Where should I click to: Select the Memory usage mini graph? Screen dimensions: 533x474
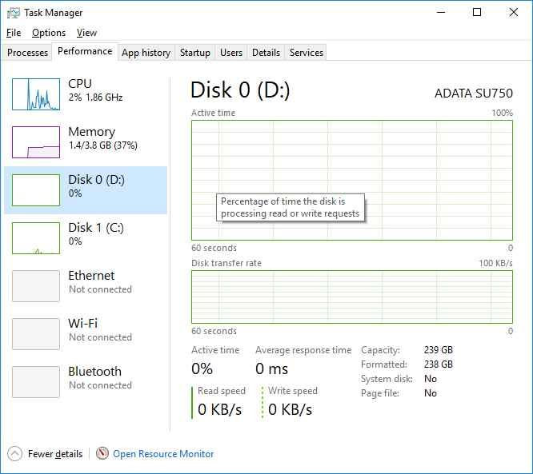coord(36,142)
